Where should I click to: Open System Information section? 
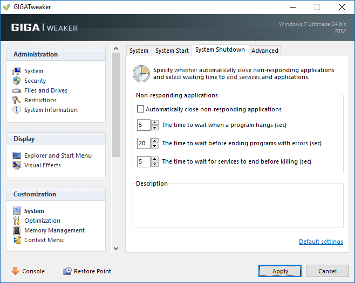51,110
